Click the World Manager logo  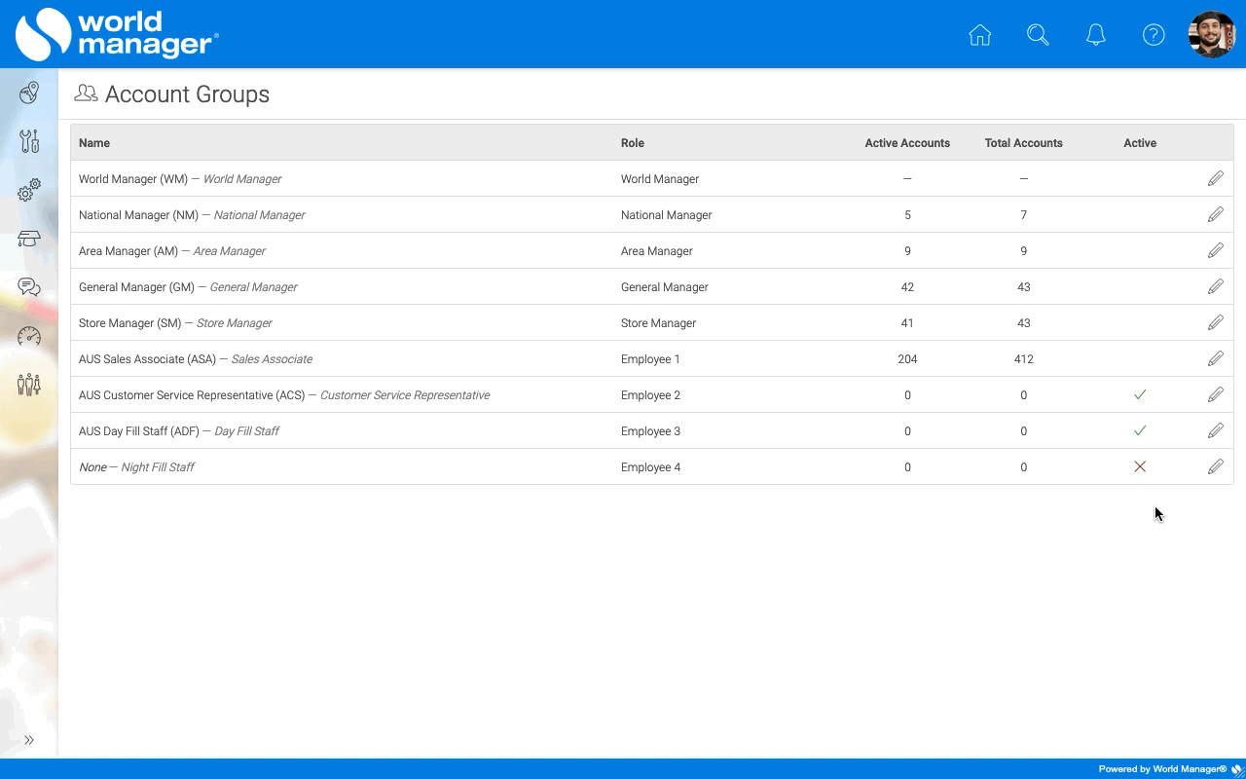[x=117, y=34]
